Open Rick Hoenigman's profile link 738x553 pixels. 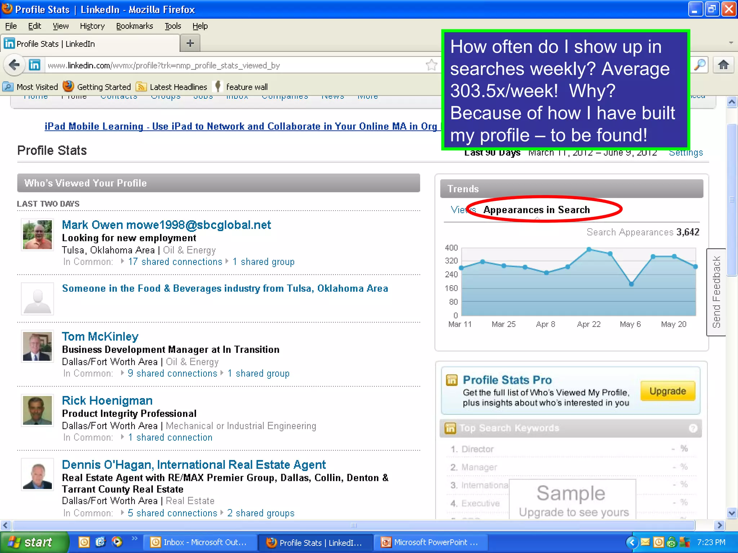tap(107, 400)
